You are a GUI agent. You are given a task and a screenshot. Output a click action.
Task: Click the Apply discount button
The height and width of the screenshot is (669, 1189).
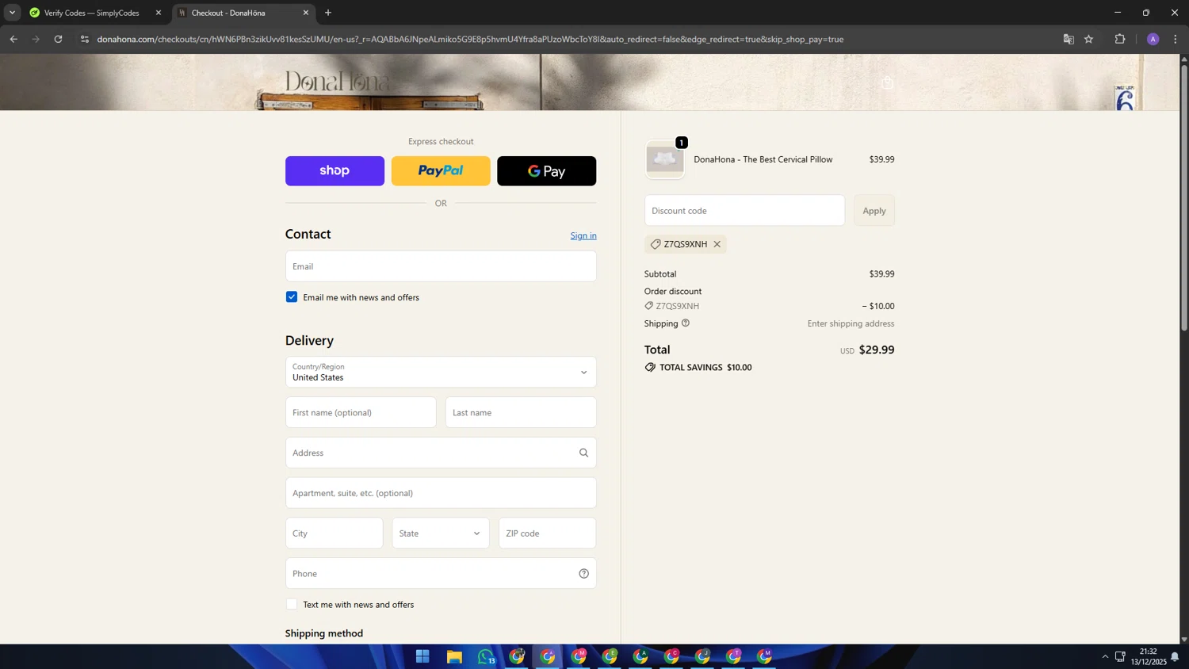pos(874,211)
